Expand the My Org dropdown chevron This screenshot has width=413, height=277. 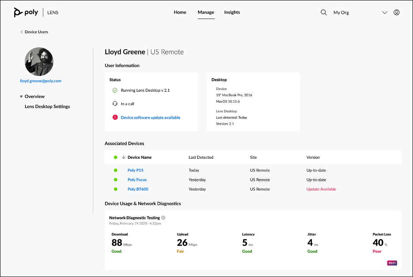(384, 12)
